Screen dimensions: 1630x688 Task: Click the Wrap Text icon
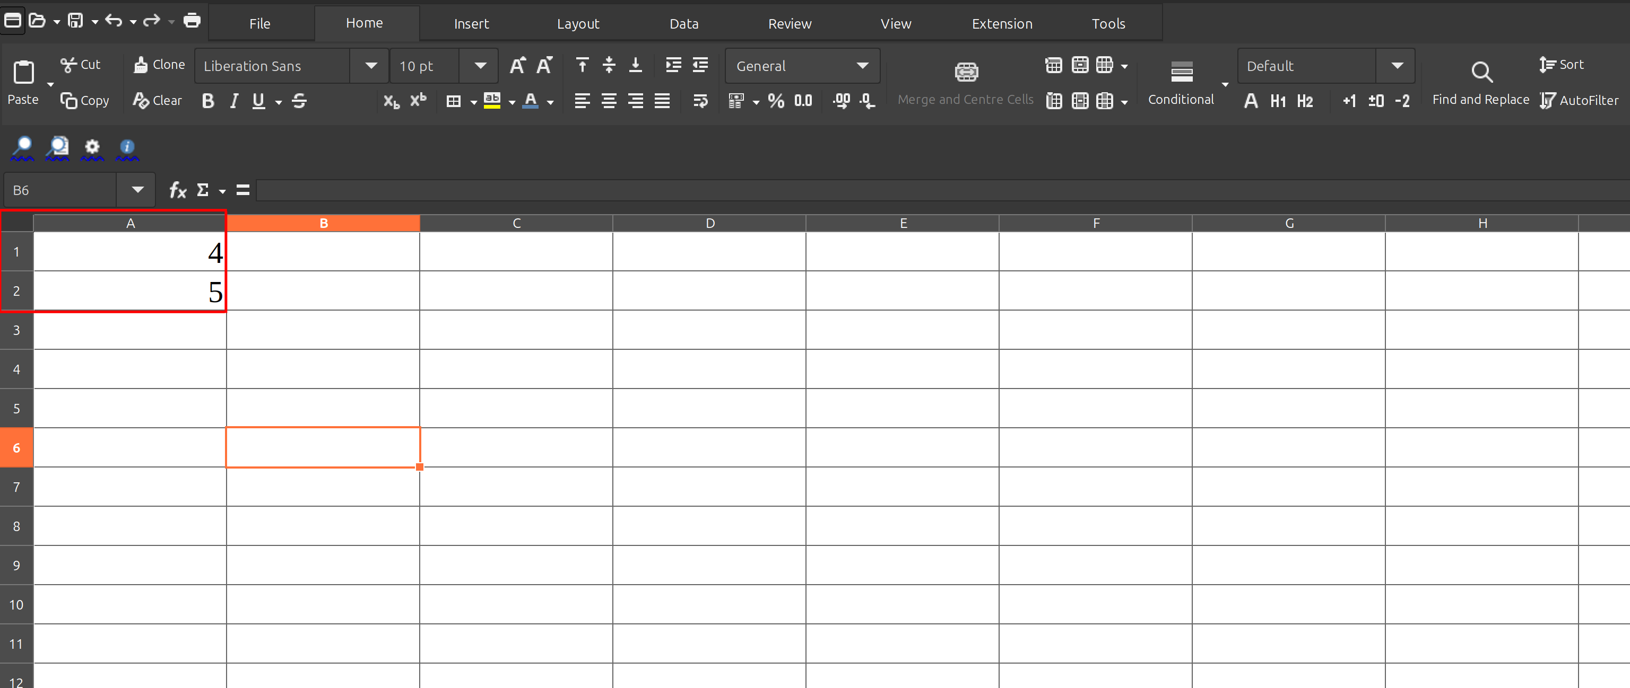click(x=700, y=101)
